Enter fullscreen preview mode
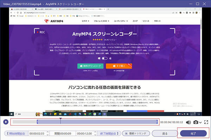The height and width of the screenshot is (140, 211). tap(206, 122)
